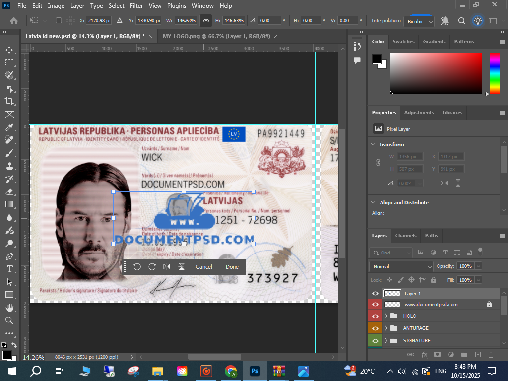Toggle the maintain aspect ratio link
The width and height of the screenshot is (508, 381).
point(206,21)
